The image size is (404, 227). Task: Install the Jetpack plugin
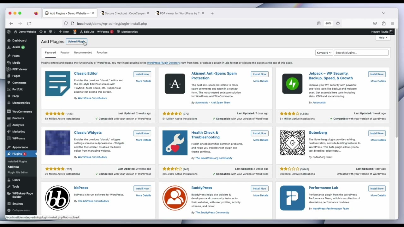377,74
